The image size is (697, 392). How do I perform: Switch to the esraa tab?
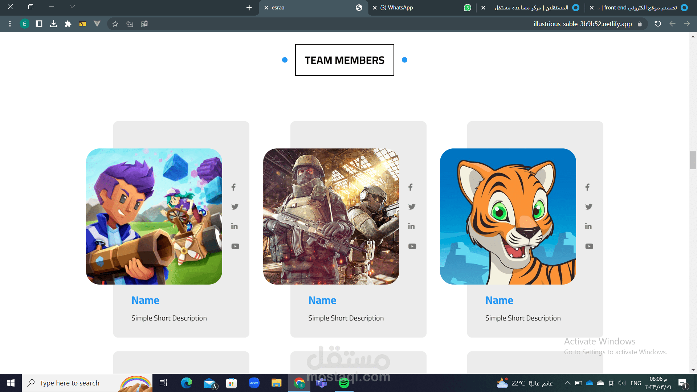point(313,8)
